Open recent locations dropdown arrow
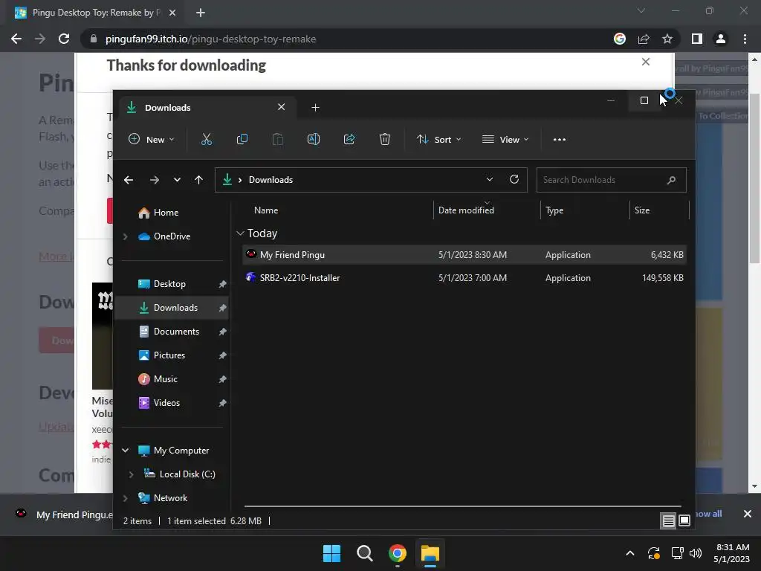Screen dimensions: 761x571 pos(177,180)
